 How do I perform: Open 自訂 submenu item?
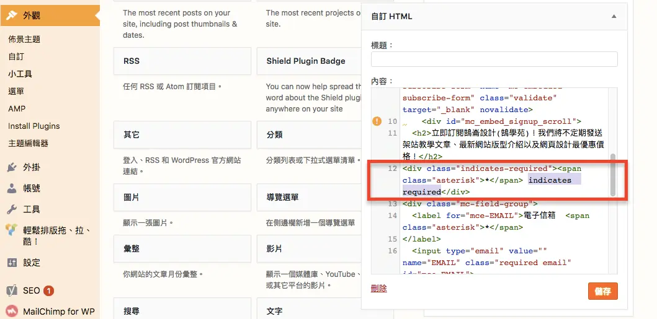click(16, 56)
